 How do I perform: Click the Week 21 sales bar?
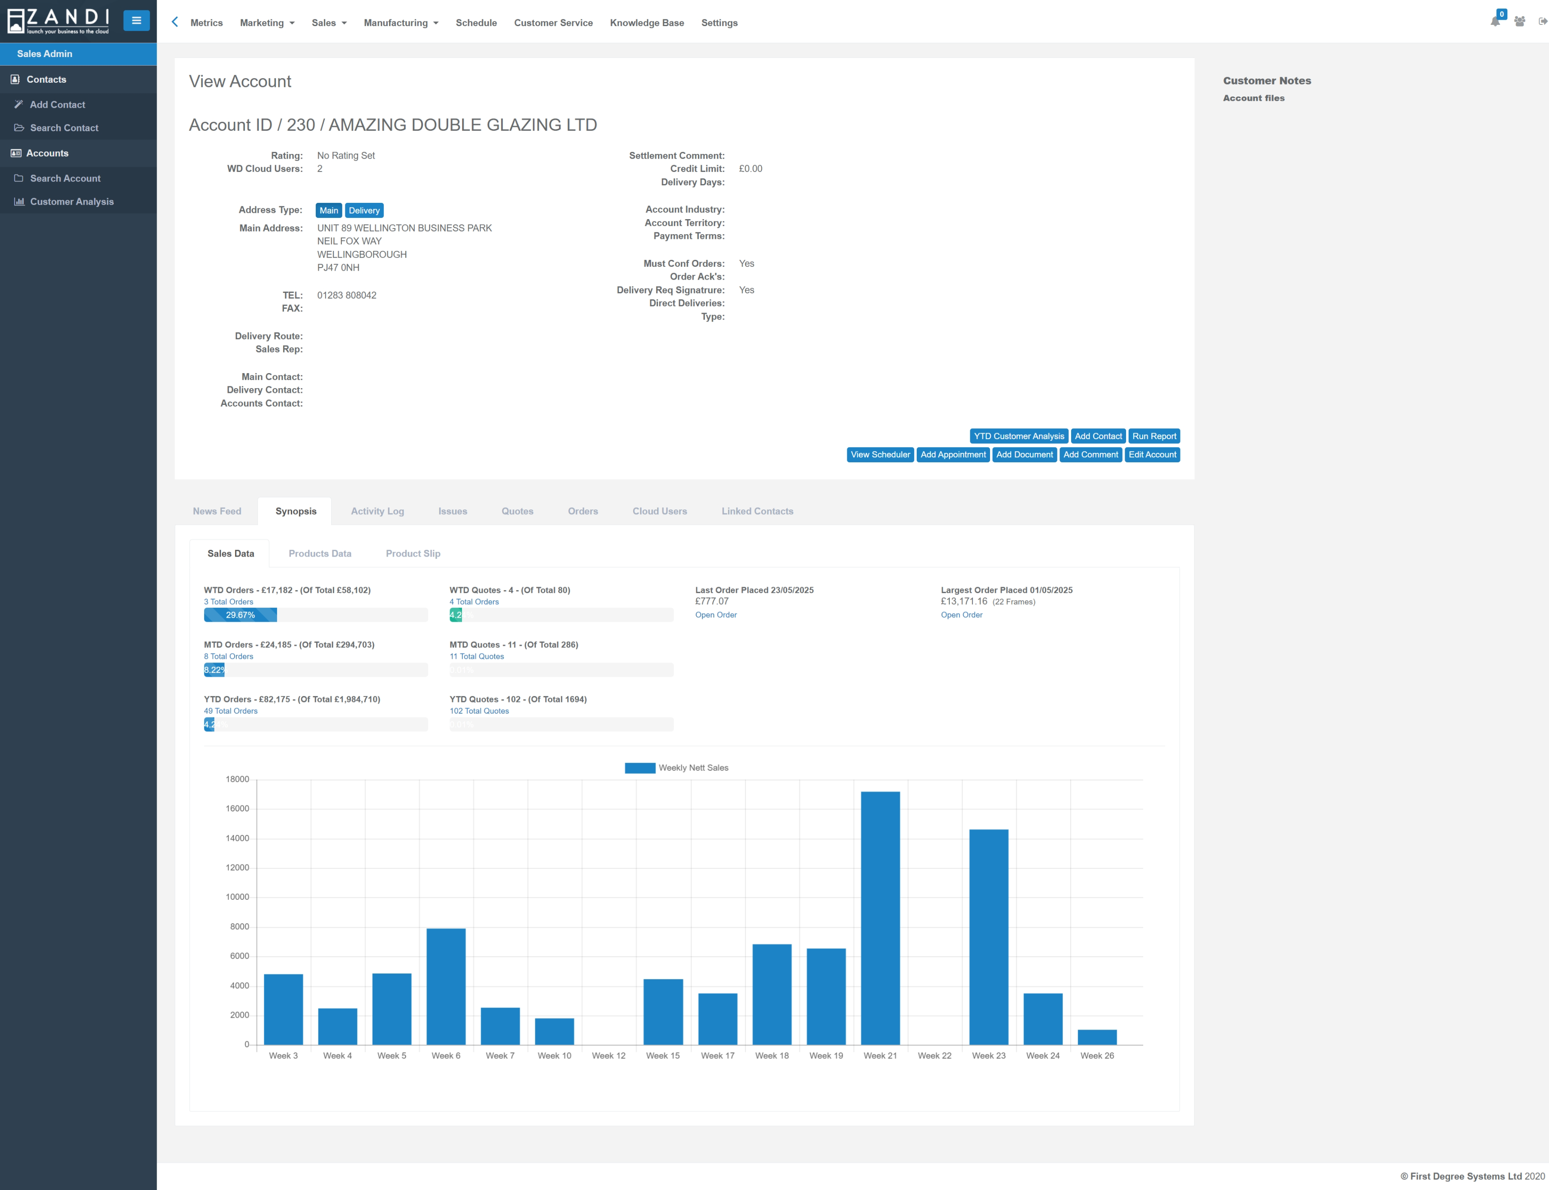(880, 917)
